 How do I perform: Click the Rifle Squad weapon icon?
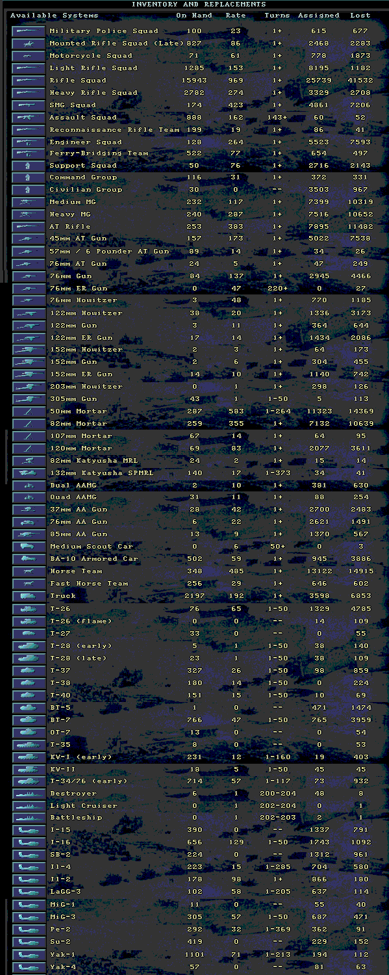(x=29, y=81)
